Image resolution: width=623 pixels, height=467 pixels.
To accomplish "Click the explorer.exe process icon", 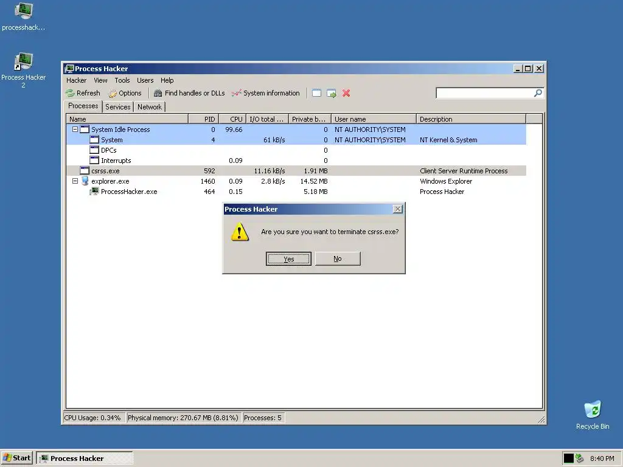I will pos(85,181).
